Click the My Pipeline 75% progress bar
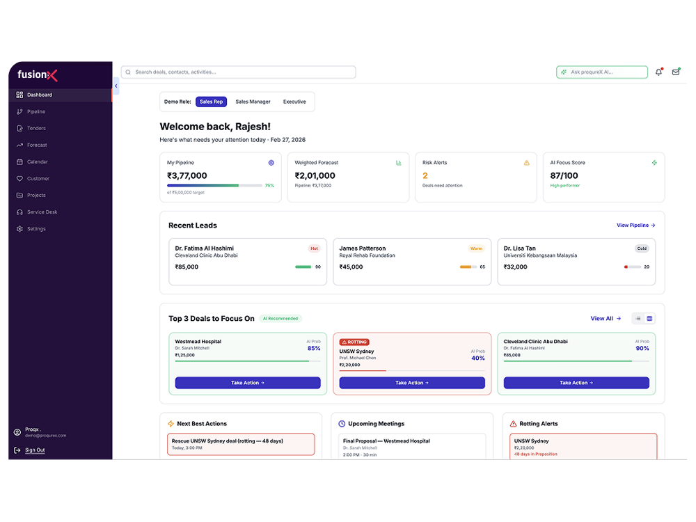Screen dimensions: 696x522 (x=214, y=186)
